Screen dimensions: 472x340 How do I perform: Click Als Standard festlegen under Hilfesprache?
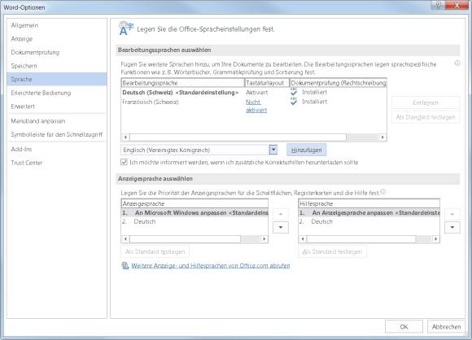332,251
